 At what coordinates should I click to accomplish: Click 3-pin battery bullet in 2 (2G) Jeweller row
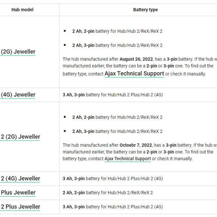click(117, 131)
